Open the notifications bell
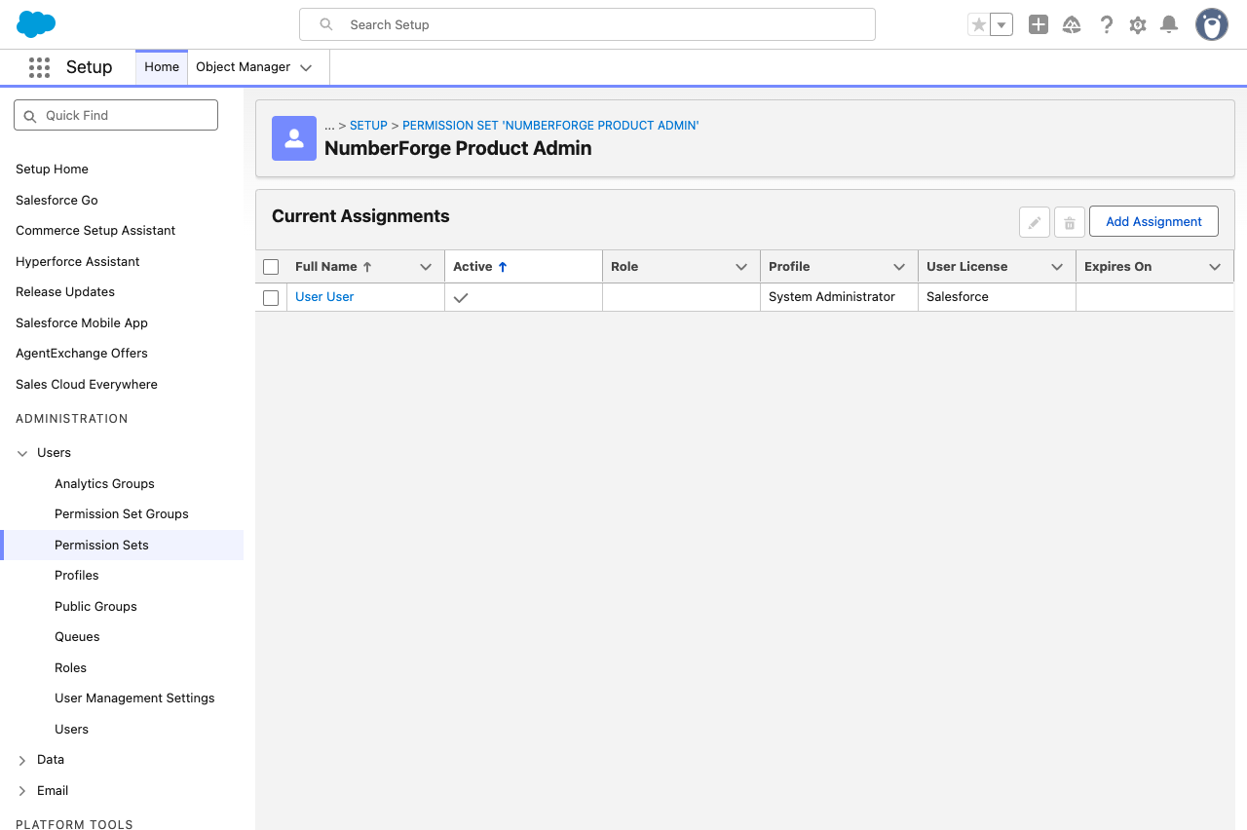The image size is (1247, 830). pos(1169,24)
